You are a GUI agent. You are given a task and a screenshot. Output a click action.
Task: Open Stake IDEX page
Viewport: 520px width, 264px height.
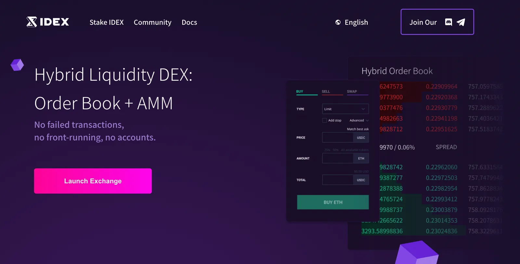click(107, 22)
